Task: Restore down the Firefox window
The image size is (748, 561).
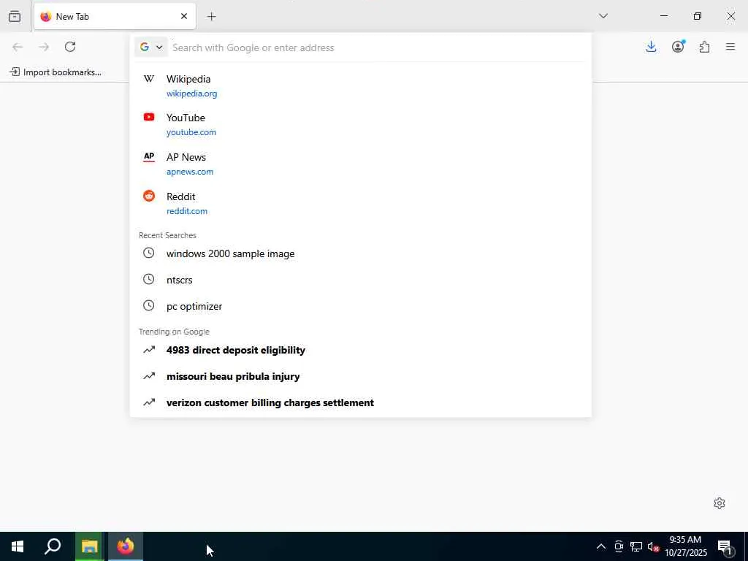Action: coord(698,16)
